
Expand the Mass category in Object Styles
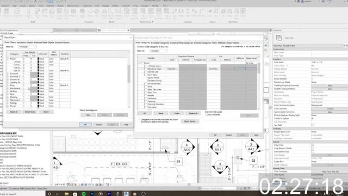coord(8,85)
